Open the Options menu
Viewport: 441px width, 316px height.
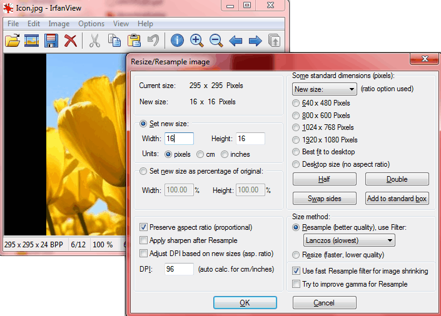(91, 24)
